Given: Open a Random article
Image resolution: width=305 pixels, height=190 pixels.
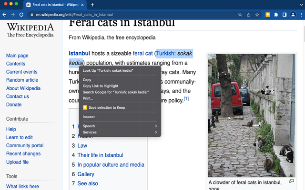Looking at the screenshot, I should (22, 80).
